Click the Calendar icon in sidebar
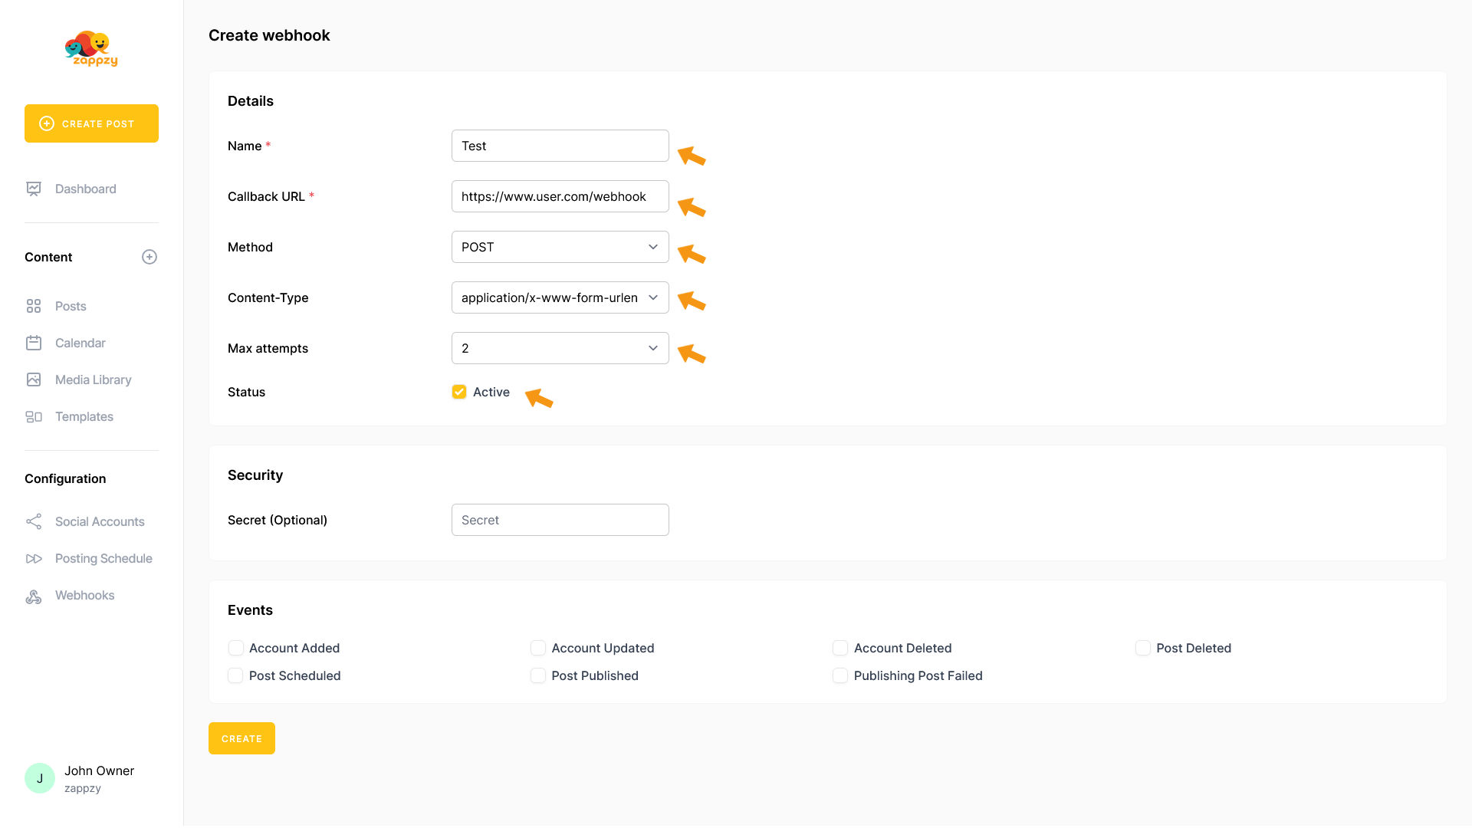The height and width of the screenshot is (828, 1472). tap(34, 343)
